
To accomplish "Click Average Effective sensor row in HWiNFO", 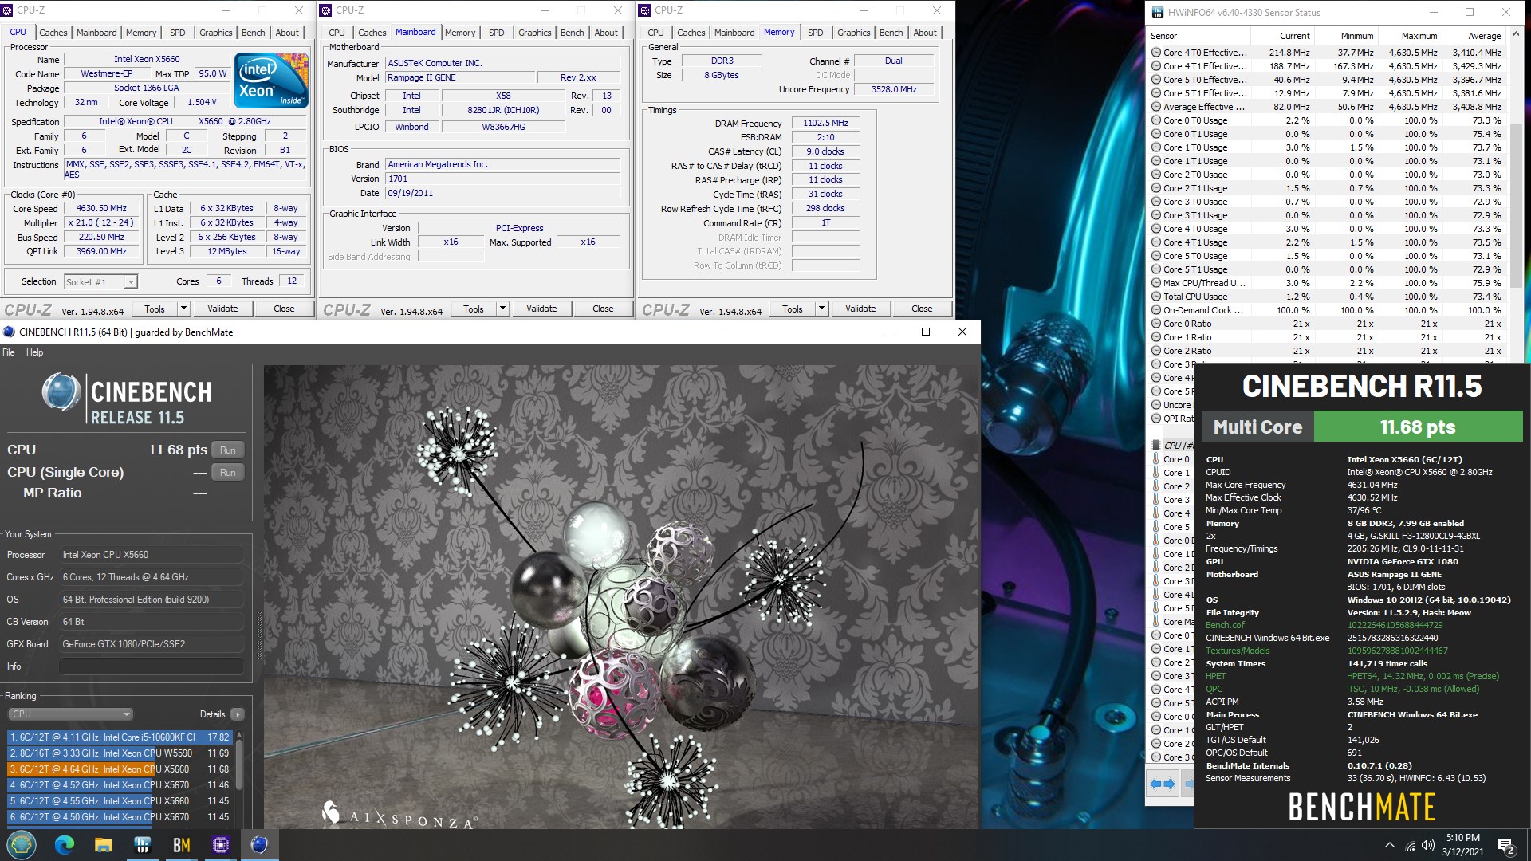I will point(1328,107).
